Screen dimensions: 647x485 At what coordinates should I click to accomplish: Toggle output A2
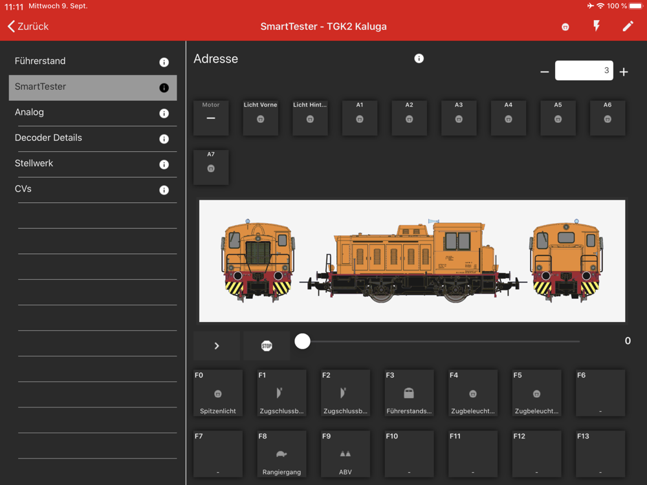click(410, 118)
